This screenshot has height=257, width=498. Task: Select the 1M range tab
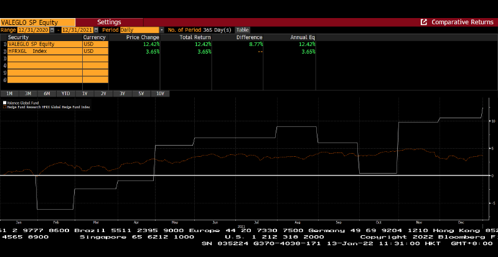pyautogui.click(x=9, y=94)
